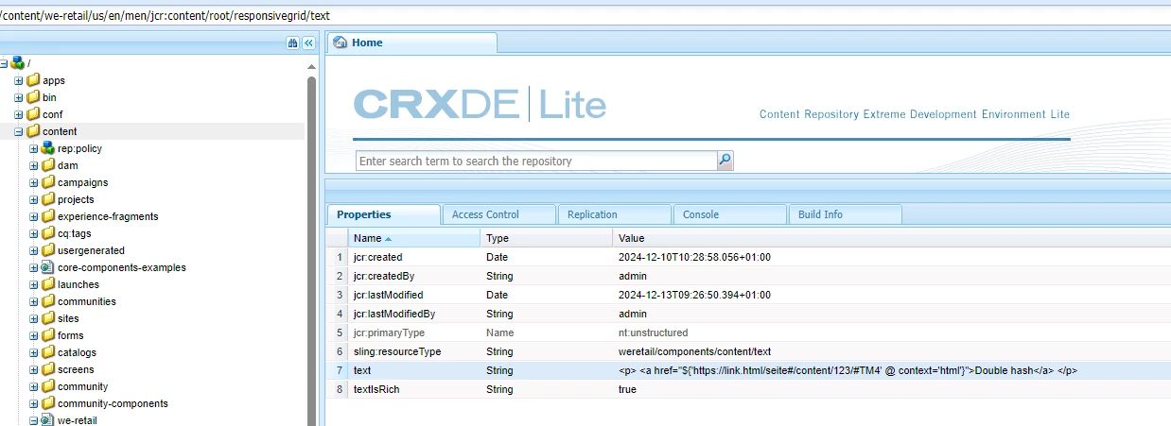Image resolution: width=1171 pixels, height=426 pixels.
Task: Collapse the tree panel with the double-arrow icon
Action: tap(308, 43)
